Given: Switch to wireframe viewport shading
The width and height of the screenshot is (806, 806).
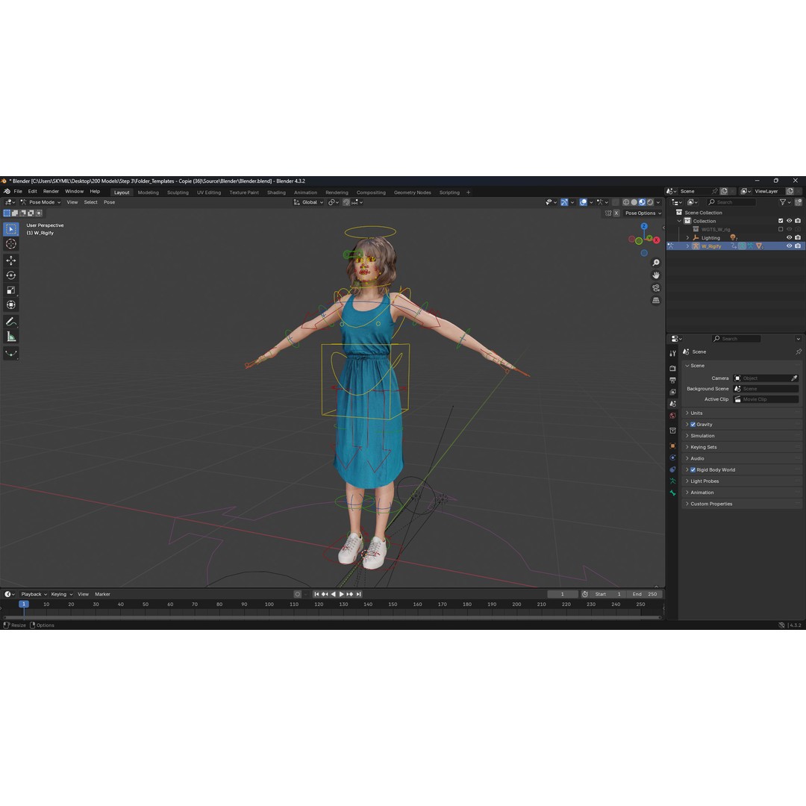Looking at the screenshot, I should [625, 202].
